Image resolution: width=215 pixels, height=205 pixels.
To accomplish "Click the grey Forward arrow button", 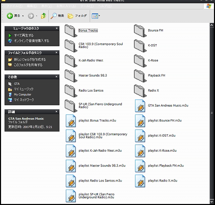I will tap(31, 16).
